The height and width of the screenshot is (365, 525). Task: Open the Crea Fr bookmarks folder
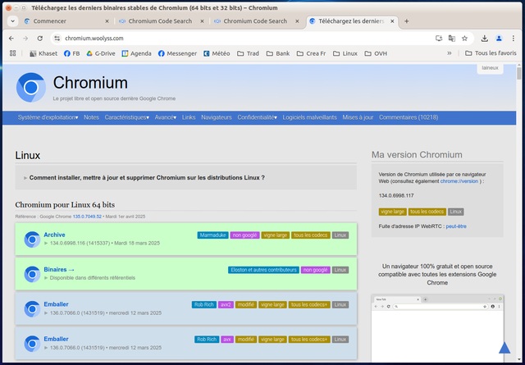(311, 53)
